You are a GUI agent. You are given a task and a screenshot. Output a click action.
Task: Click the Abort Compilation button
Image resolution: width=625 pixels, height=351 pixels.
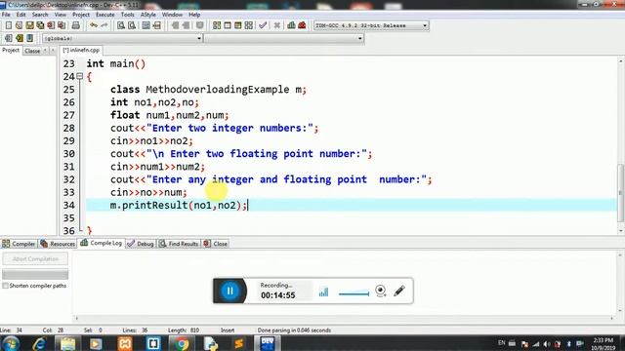[35, 259]
